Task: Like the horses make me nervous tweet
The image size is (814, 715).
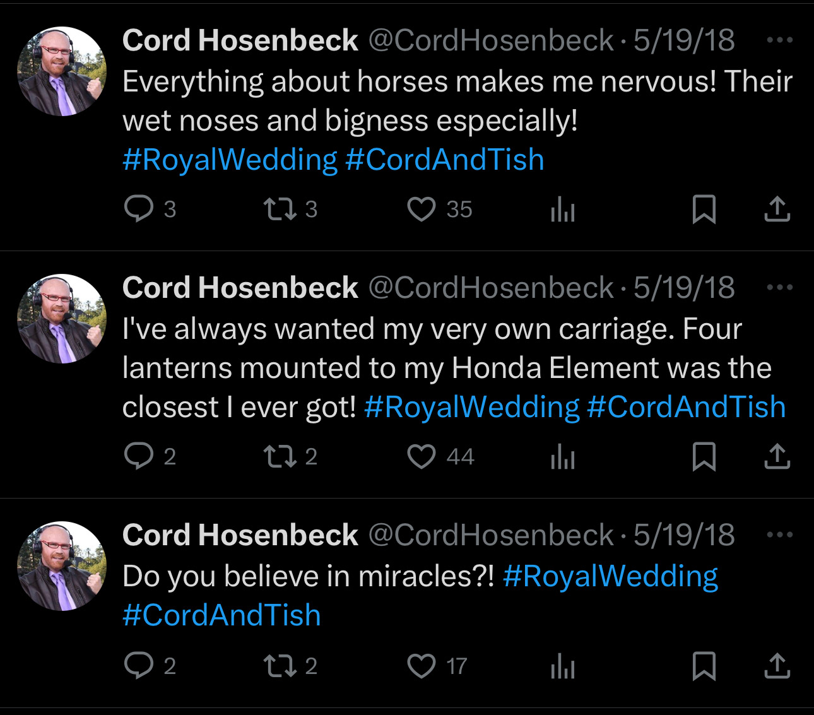Action: tap(421, 210)
